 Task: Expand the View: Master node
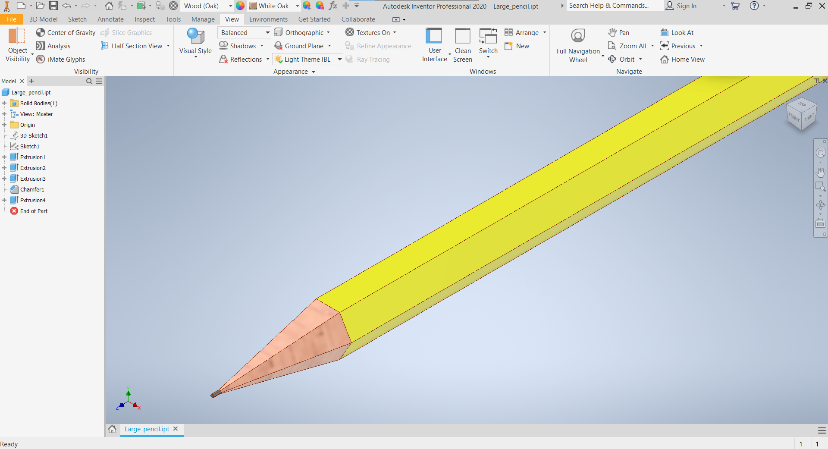point(4,114)
